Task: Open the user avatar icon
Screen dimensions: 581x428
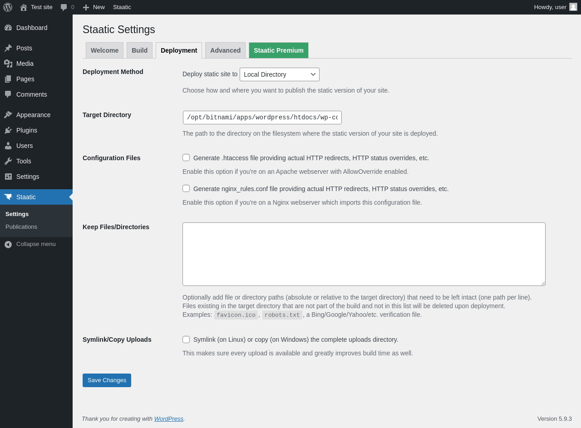Action: point(573,7)
